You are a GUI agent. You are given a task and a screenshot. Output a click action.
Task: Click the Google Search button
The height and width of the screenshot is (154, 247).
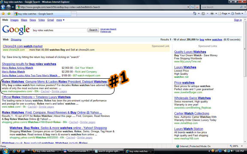tap(93, 30)
